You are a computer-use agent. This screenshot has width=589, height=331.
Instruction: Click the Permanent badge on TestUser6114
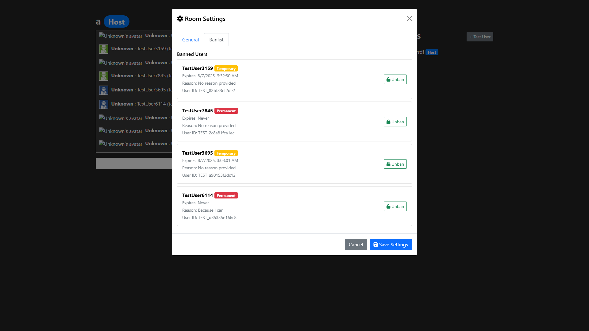(x=226, y=196)
